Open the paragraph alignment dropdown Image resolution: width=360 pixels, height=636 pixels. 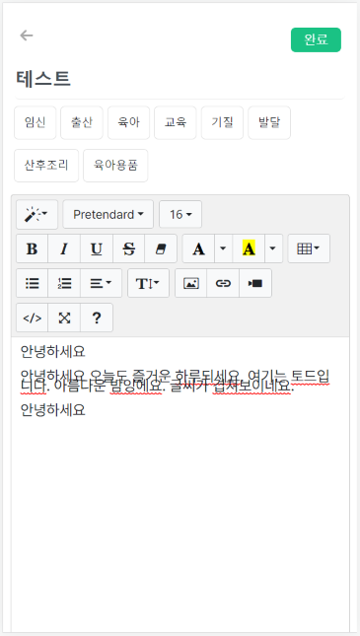101,283
